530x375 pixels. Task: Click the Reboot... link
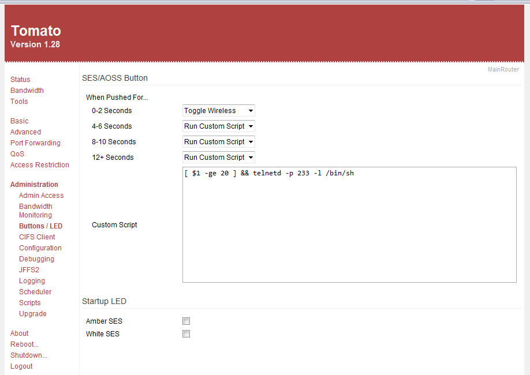coord(24,344)
